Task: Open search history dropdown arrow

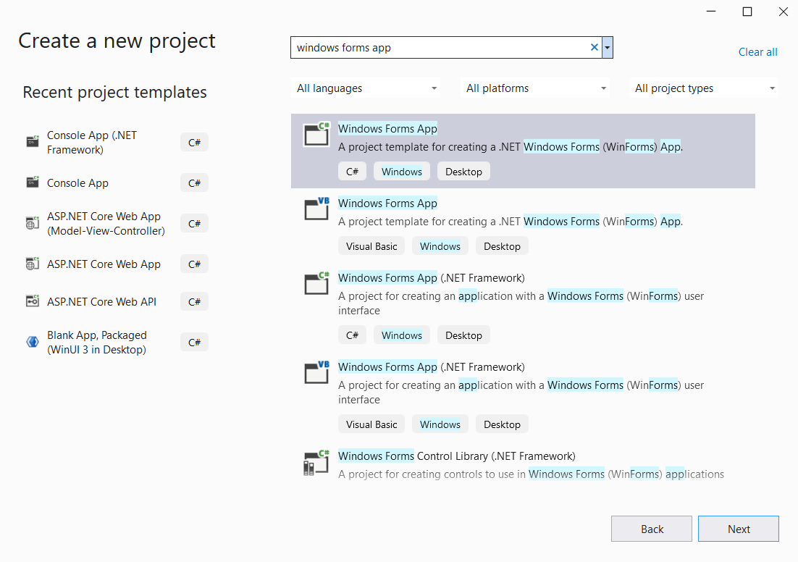Action: 608,48
